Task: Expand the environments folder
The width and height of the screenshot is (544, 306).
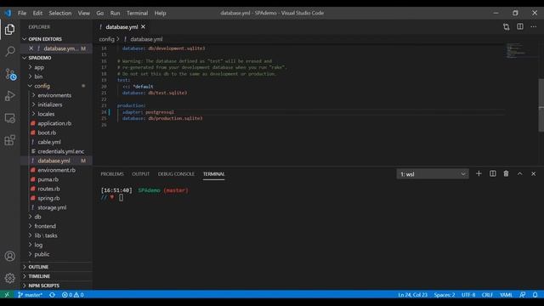Action: click(54, 95)
